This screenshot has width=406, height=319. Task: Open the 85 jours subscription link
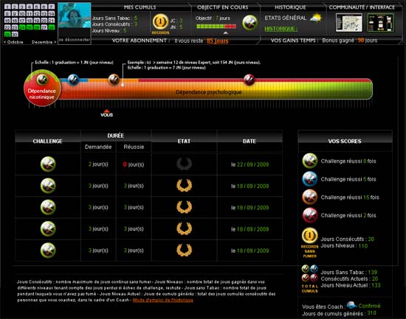point(218,41)
